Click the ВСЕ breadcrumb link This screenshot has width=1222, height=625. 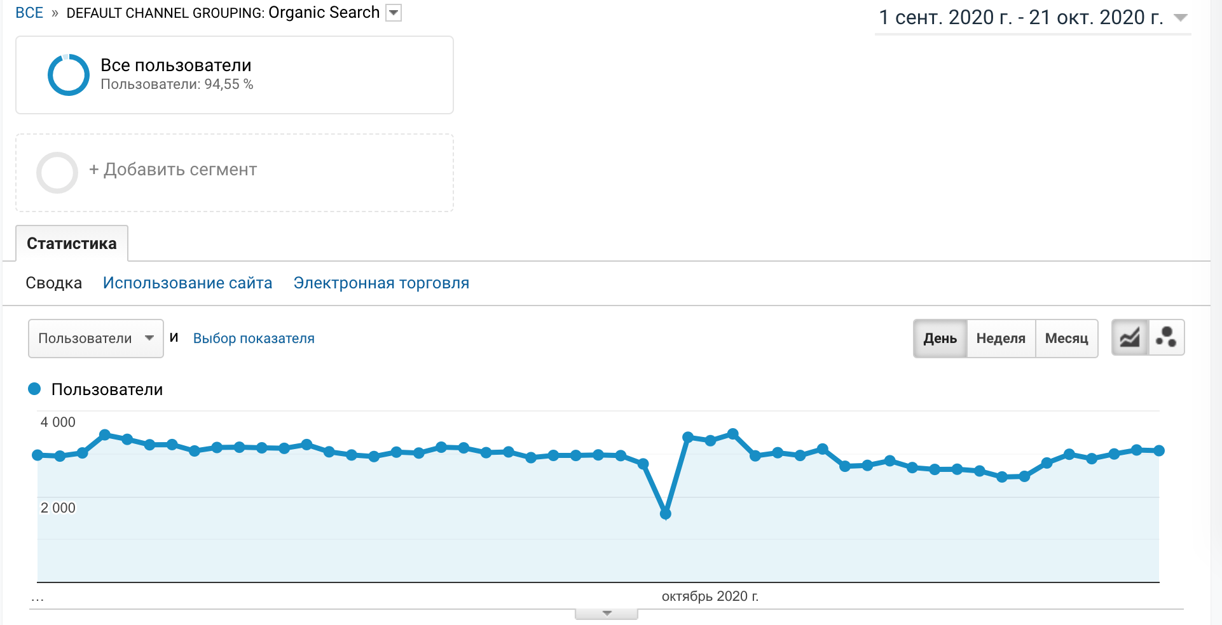(29, 13)
